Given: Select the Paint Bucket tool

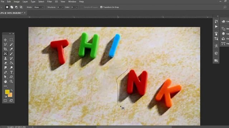Looking at the screenshot, I should point(11,63).
